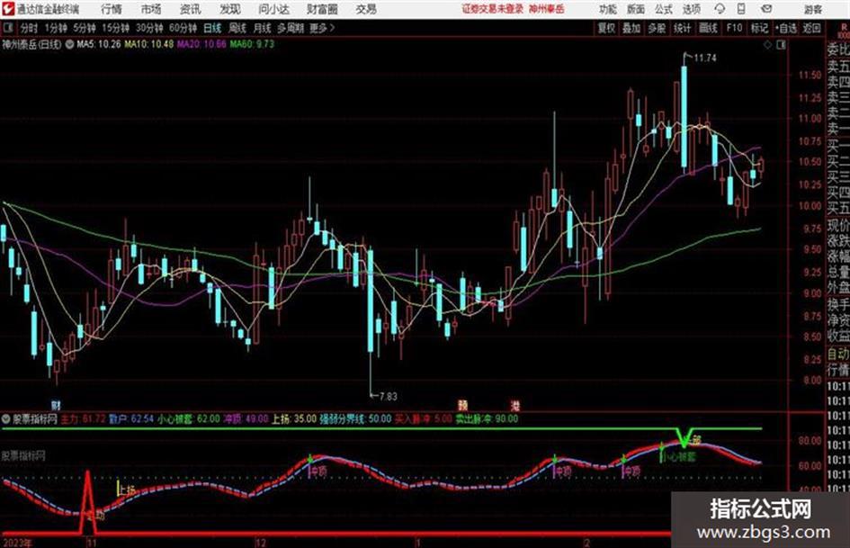Click the 证券交易未登录 login link
This screenshot has height=548, width=850.
point(493,9)
